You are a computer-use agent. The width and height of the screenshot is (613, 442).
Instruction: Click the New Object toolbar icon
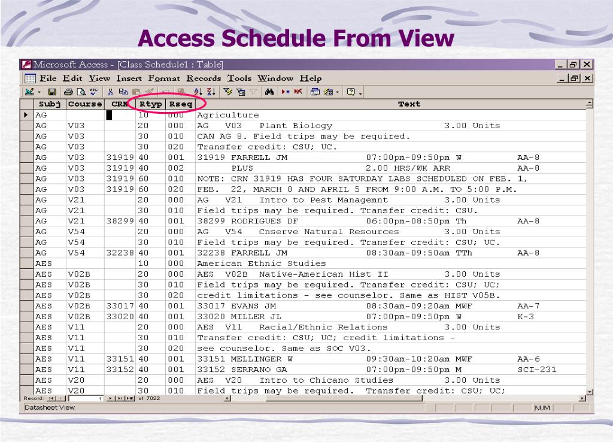328,92
